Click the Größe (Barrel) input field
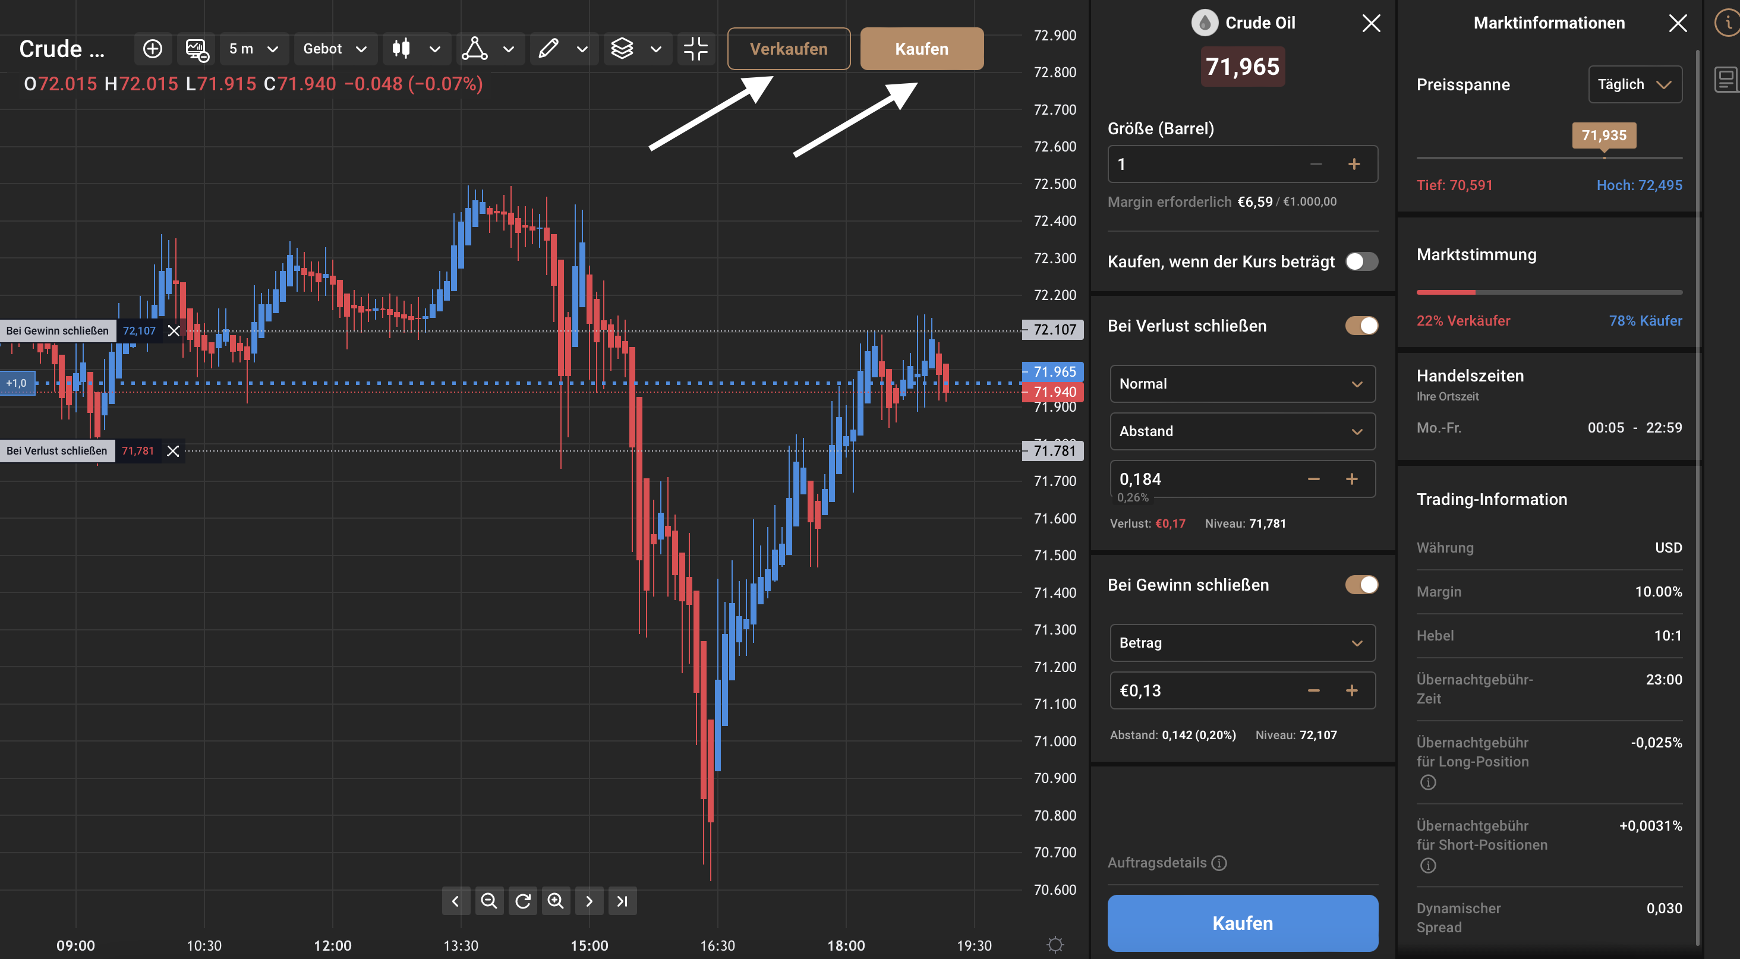This screenshot has height=959, width=1740. click(x=1243, y=164)
